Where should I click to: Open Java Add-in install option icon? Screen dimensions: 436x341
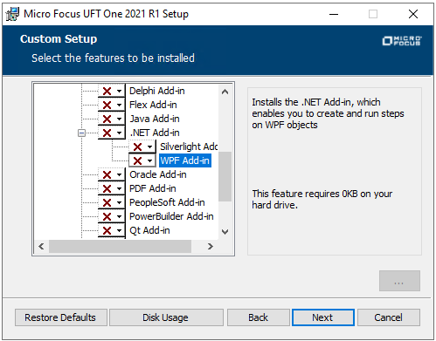[112, 119]
